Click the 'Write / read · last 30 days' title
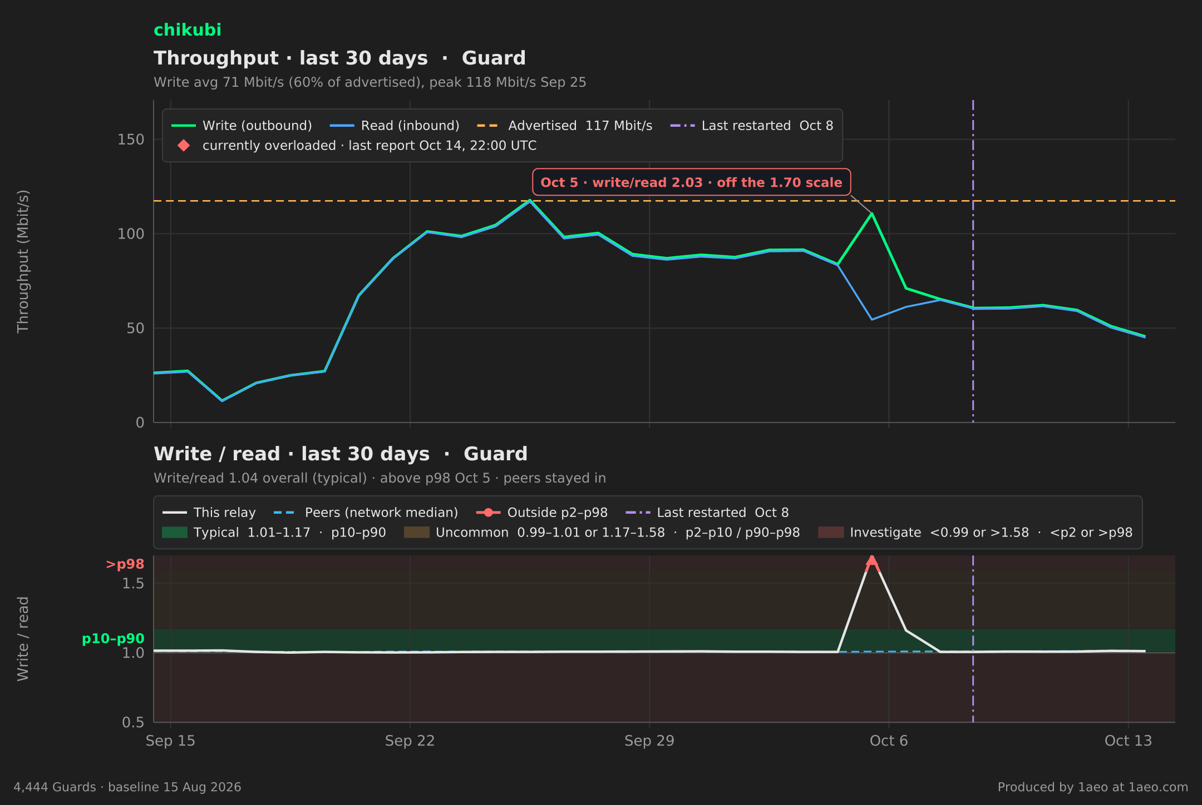The height and width of the screenshot is (805, 1202). point(341,454)
